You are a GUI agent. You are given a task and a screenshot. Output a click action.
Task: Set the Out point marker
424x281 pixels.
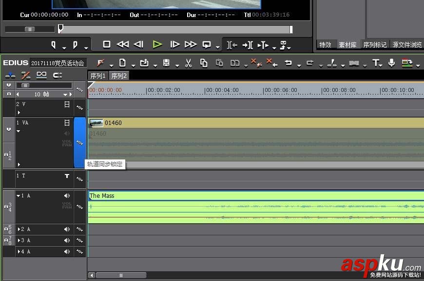click(75, 45)
